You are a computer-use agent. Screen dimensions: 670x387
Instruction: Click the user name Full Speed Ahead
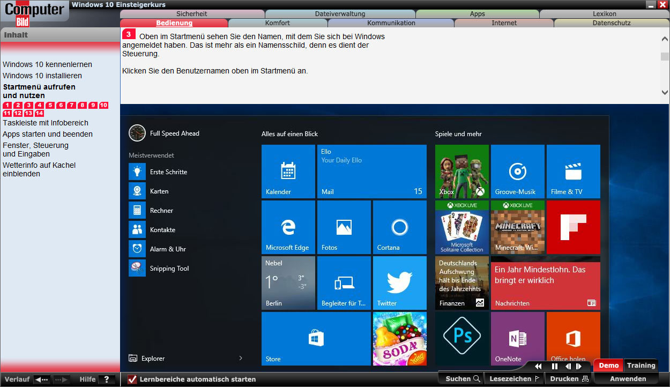tap(174, 133)
